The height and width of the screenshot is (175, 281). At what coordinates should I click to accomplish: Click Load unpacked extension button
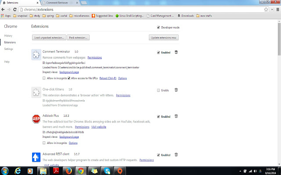click(49, 38)
